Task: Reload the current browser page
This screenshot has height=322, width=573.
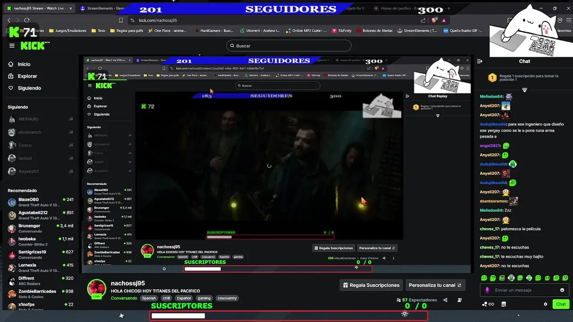Action: point(27,20)
